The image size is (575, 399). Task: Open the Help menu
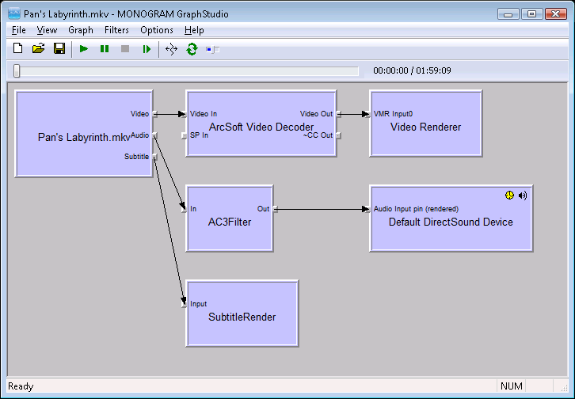194,30
